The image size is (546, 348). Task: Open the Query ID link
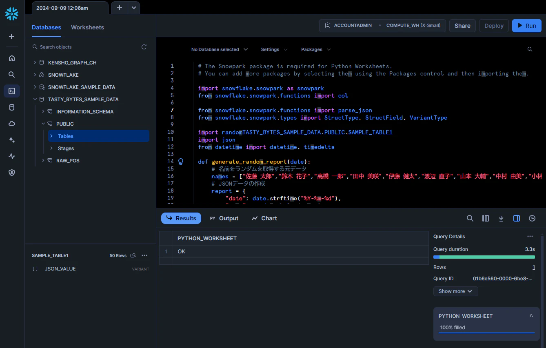(503, 279)
